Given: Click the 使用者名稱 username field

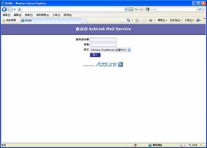Looking at the screenshot, I should (103, 40).
